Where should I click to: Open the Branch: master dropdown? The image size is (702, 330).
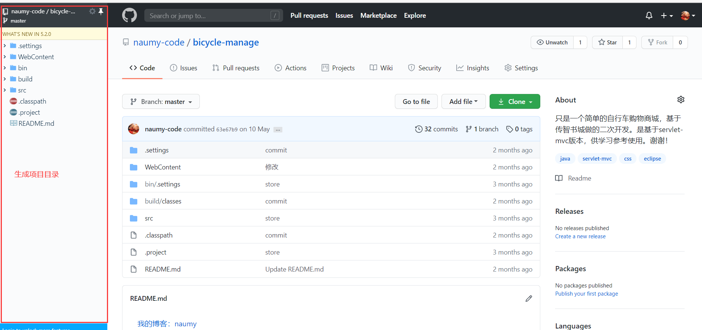[x=161, y=101]
